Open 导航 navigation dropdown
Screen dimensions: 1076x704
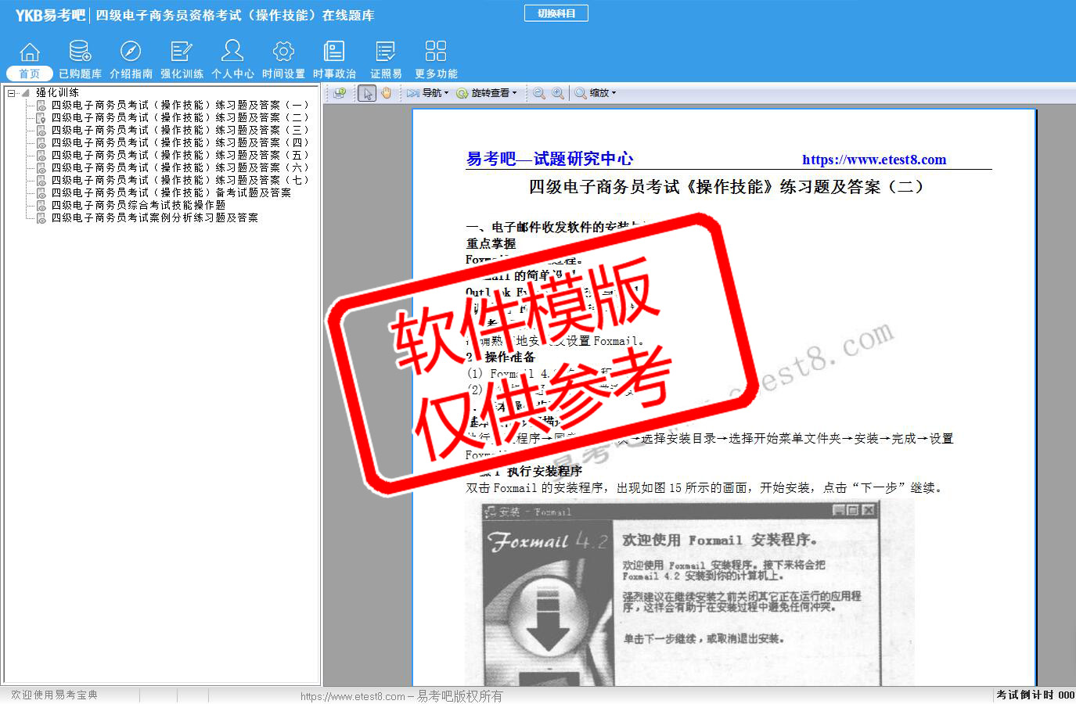click(x=428, y=93)
